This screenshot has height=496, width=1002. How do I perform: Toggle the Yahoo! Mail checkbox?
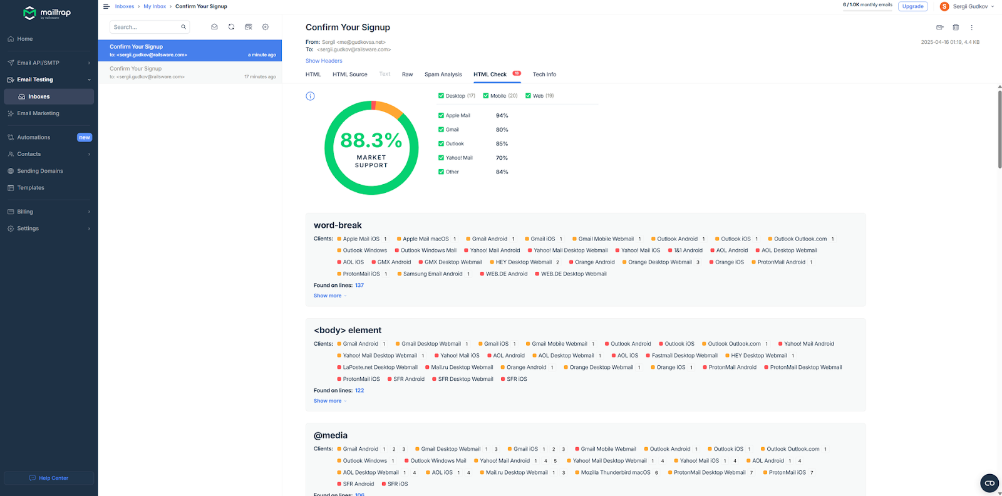pyautogui.click(x=441, y=158)
